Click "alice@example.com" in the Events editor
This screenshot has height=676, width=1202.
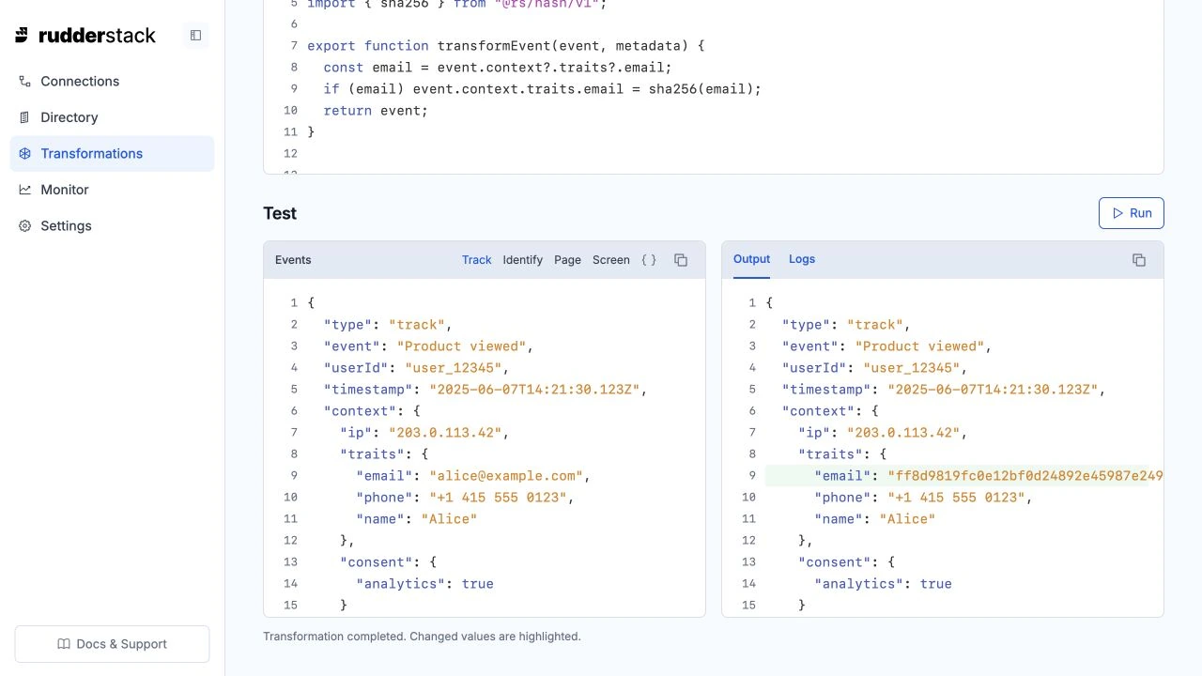(506, 476)
